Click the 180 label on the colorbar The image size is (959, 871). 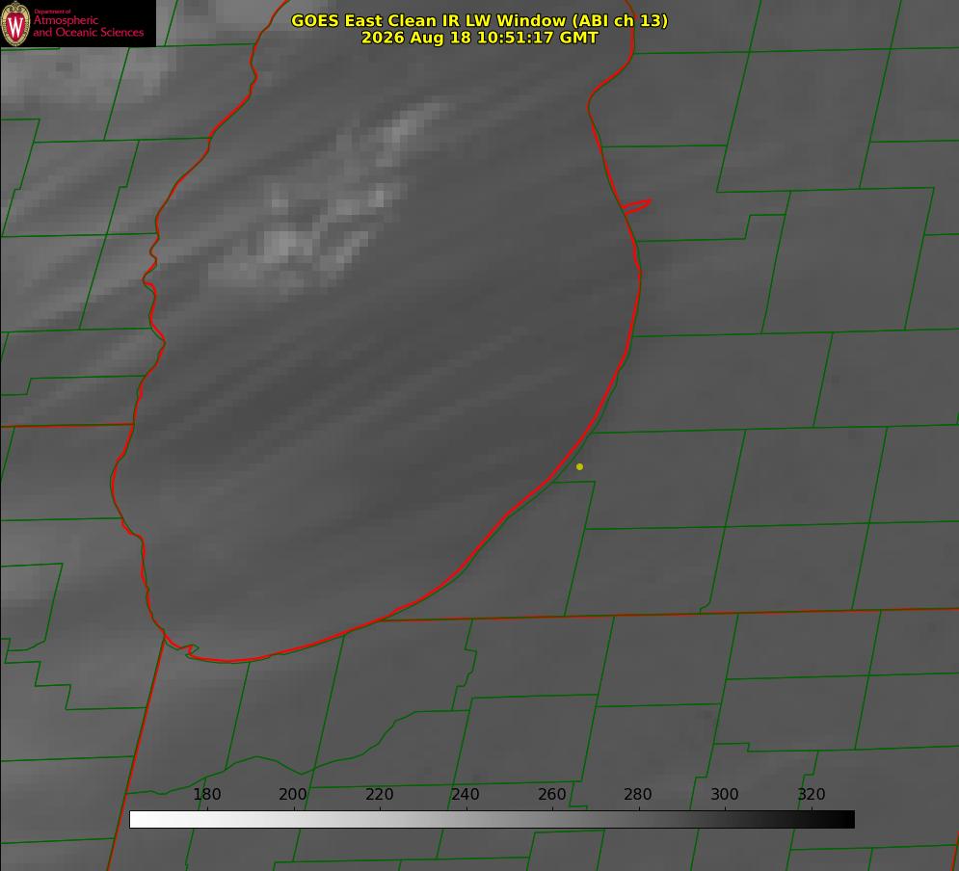point(206,794)
